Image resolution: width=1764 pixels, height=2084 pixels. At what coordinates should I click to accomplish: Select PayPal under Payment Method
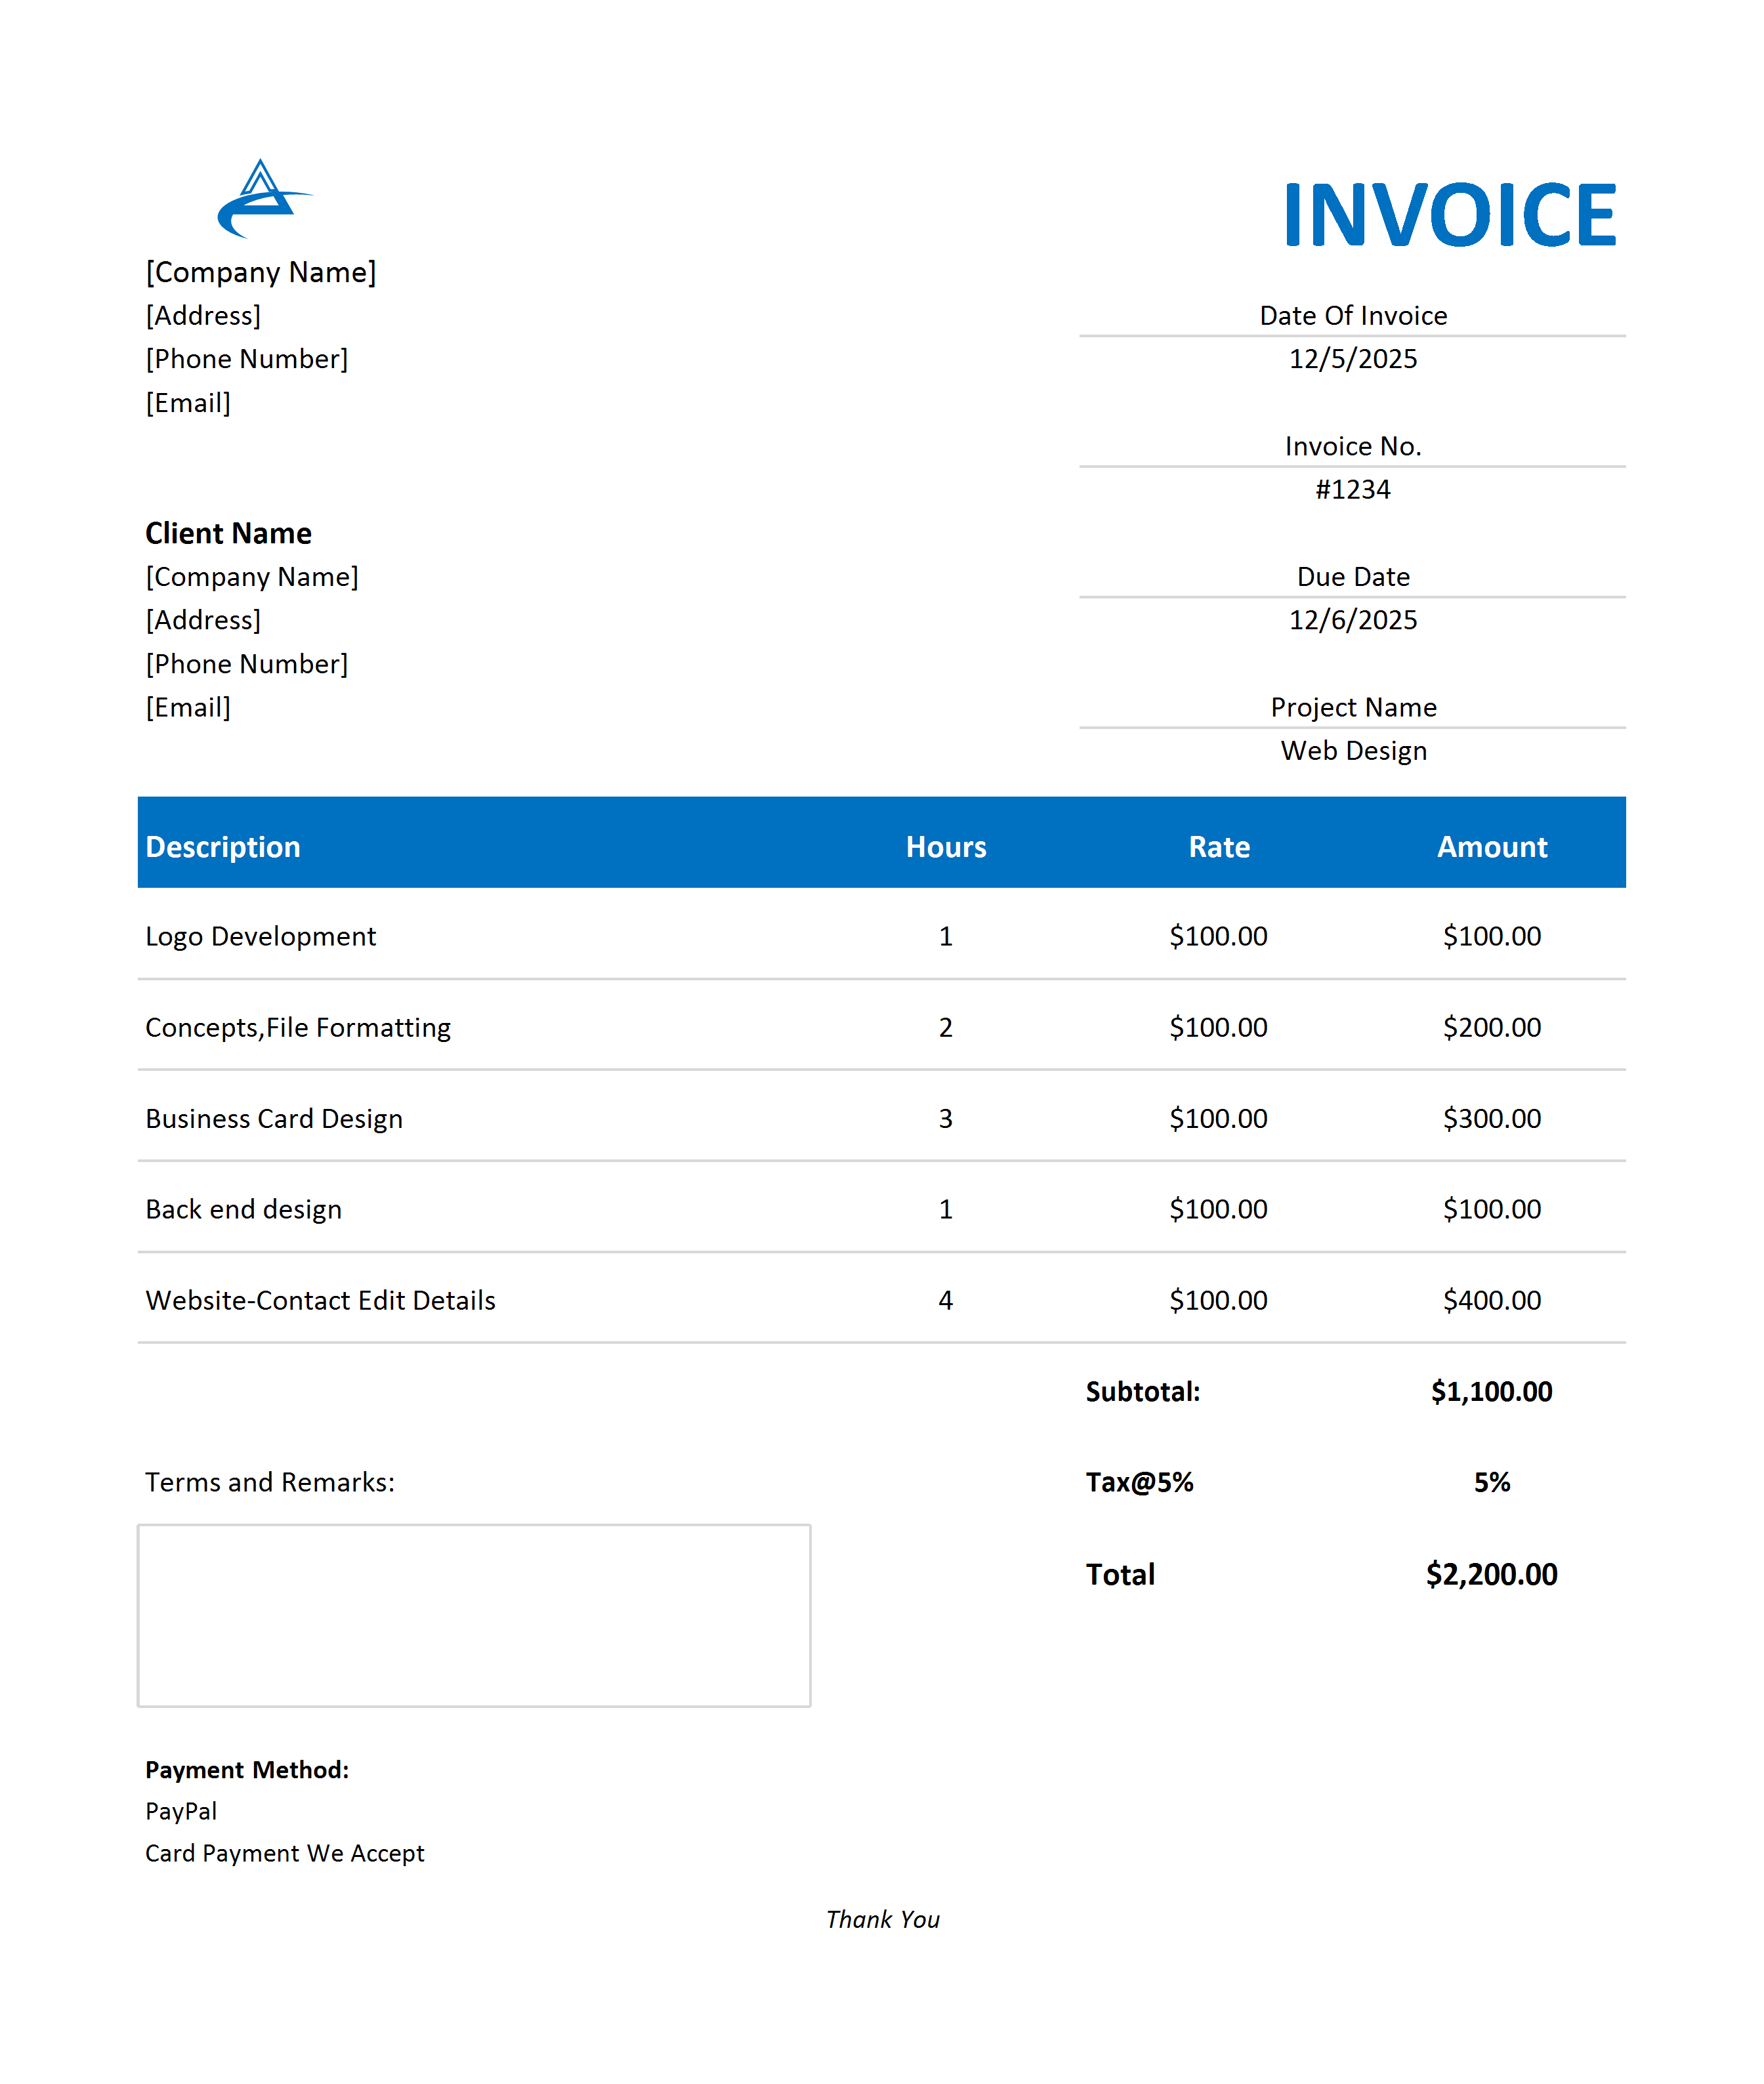181,1811
